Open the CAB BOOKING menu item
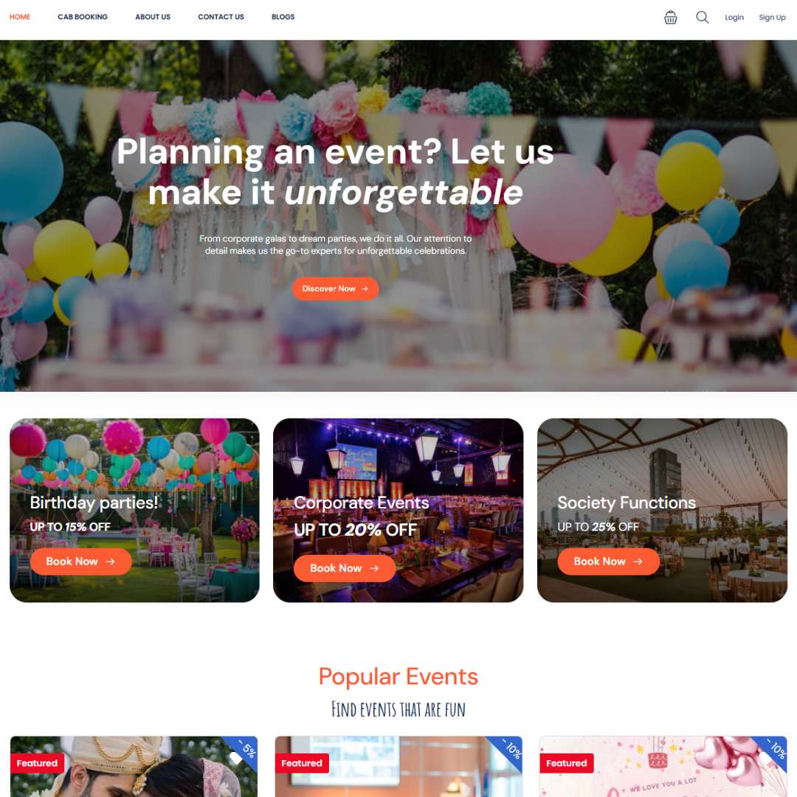 click(x=83, y=17)
